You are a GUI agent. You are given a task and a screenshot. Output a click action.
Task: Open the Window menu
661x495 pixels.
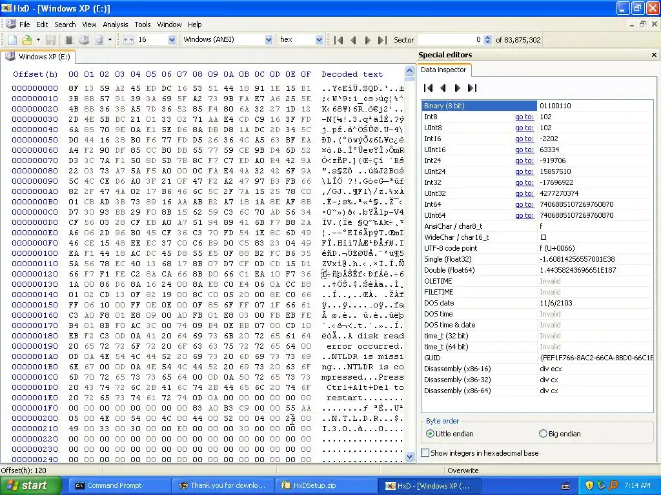169,24
